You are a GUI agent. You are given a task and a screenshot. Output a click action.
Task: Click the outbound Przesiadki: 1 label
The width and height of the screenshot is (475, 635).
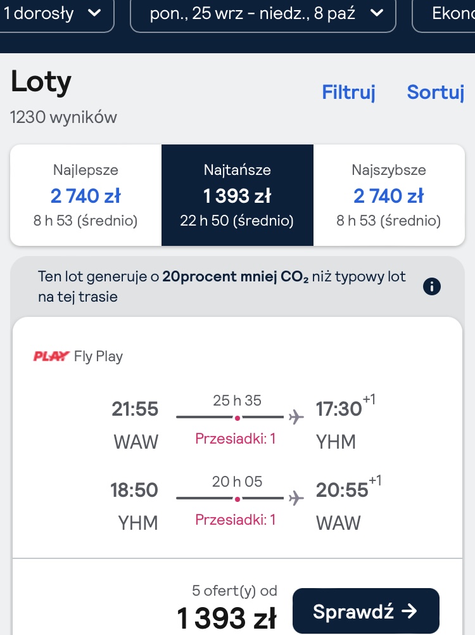tap(236, 439)
